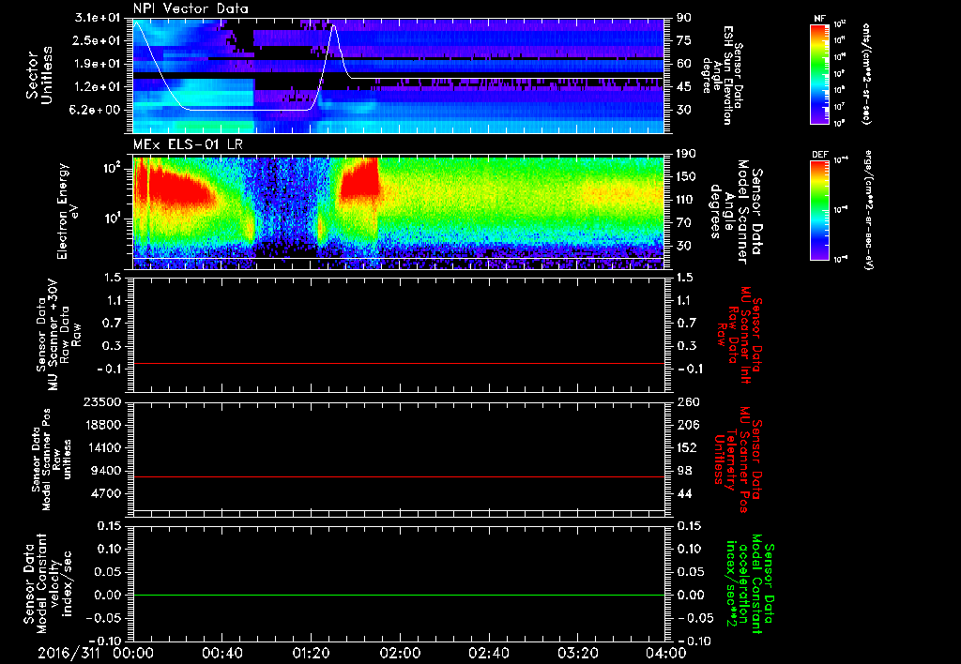Select the "NPI Vector Data" panel title
961x664 pixels.
191,8
